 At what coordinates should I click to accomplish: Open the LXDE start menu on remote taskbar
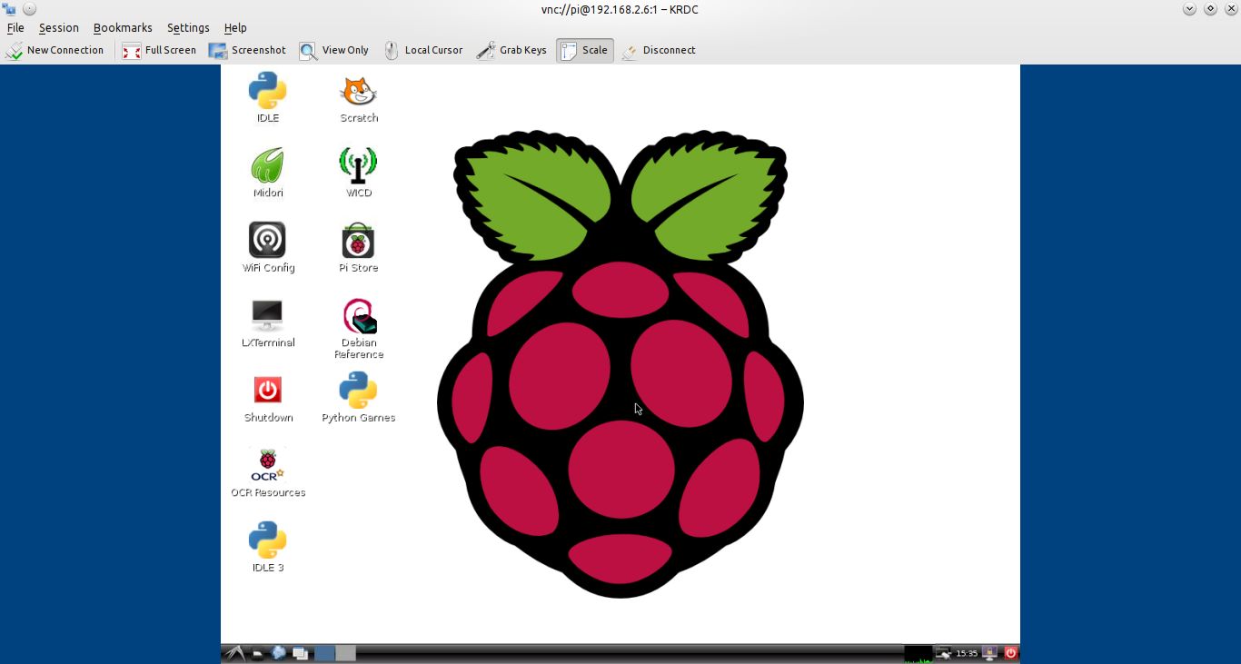click(x=234, y=653)
